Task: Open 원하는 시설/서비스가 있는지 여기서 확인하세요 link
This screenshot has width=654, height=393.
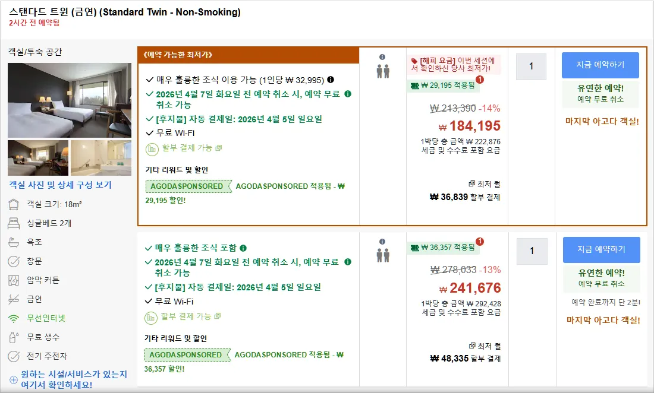Action: click(74, 380)
